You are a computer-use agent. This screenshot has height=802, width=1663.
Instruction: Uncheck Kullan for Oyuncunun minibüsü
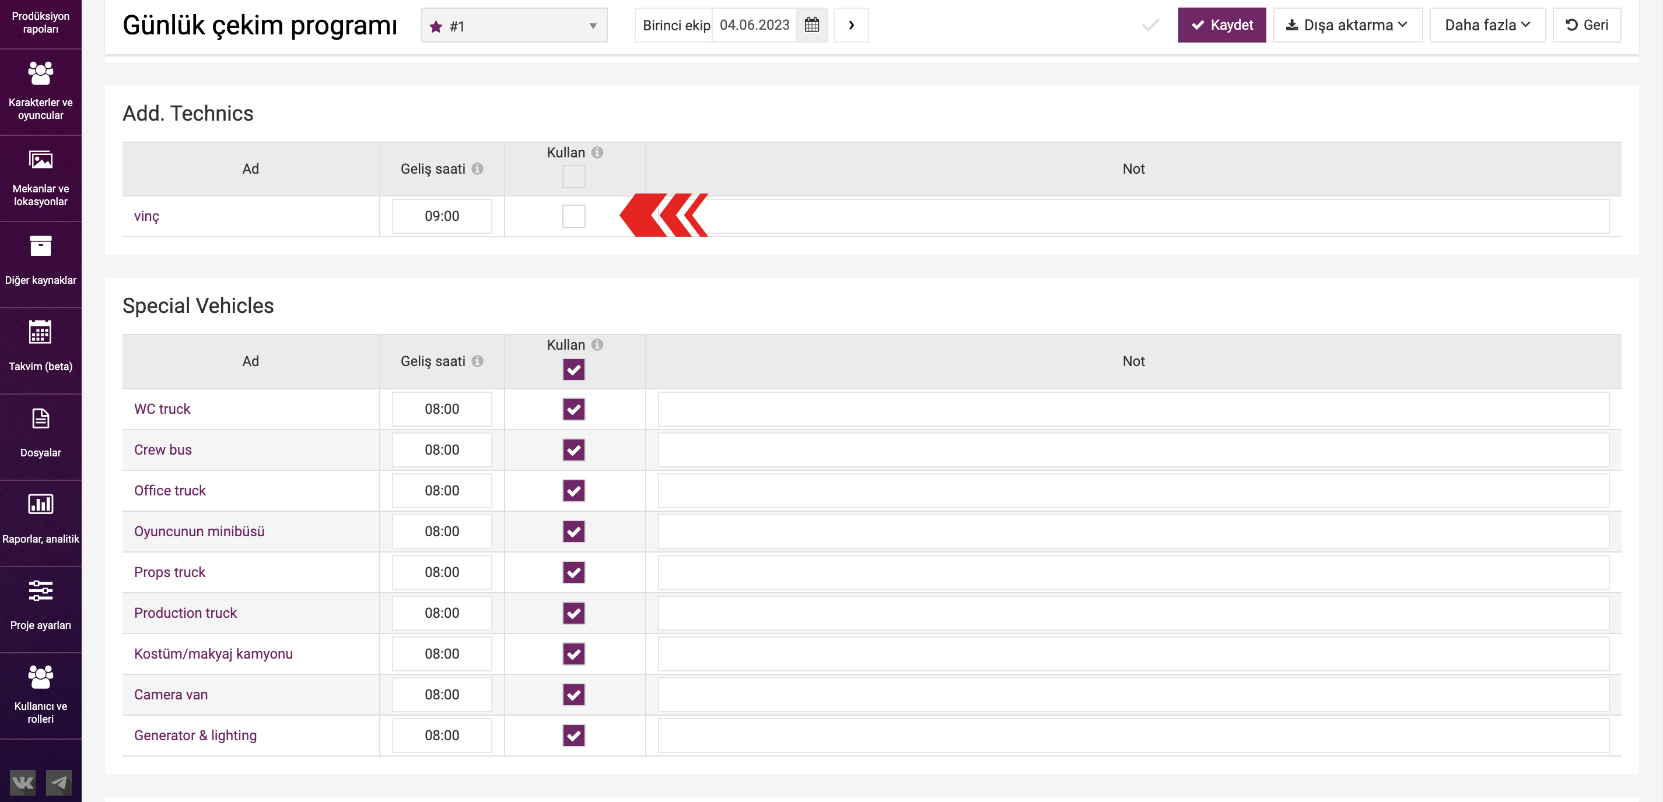click(573, 532)
